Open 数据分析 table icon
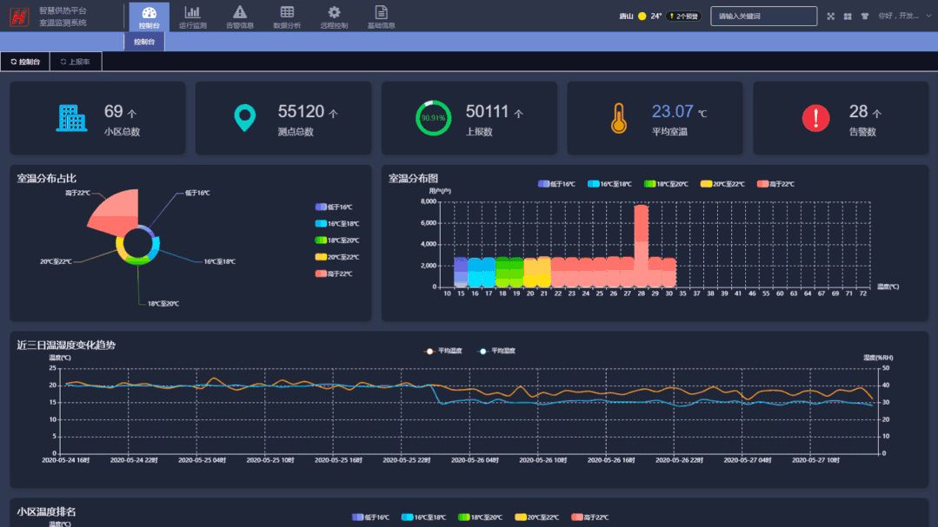The image size is (938, 527). point(287,12)
